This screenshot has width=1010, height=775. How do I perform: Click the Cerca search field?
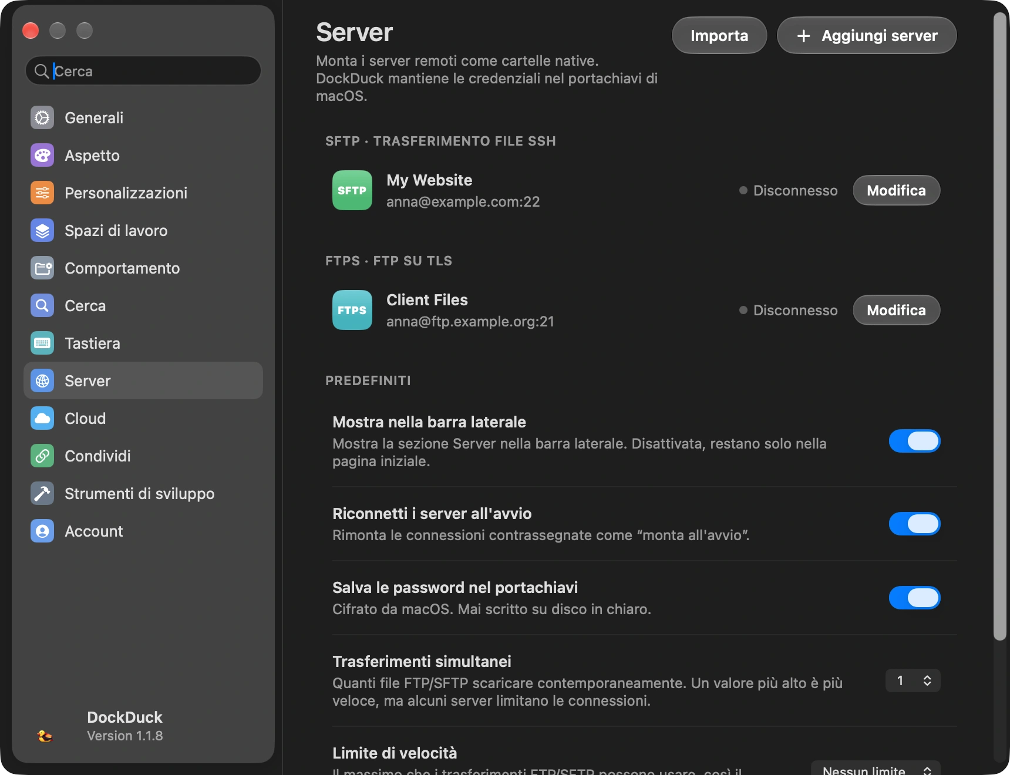point(143,71)
